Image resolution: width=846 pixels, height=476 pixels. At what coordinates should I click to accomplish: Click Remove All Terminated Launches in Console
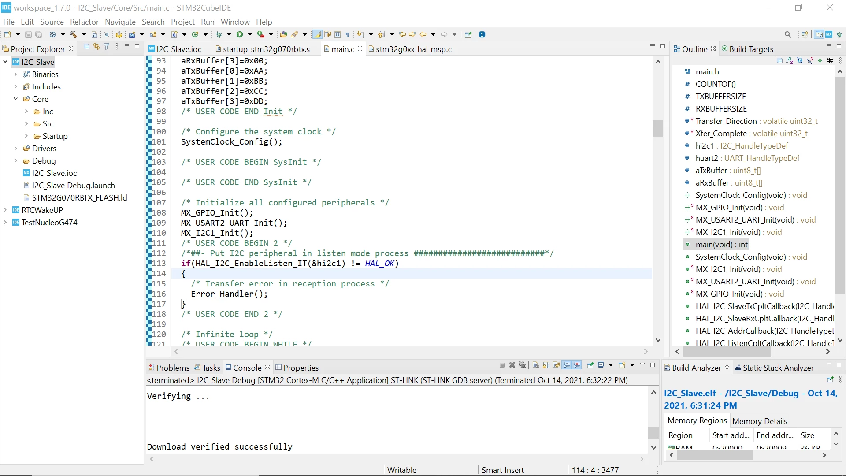522,365
